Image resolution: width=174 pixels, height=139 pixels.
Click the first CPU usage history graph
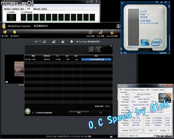tap(23, 17)
